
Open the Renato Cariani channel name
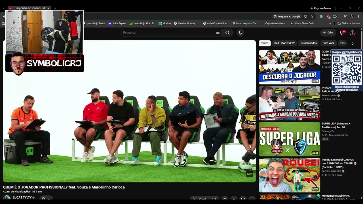pos(329,95)
